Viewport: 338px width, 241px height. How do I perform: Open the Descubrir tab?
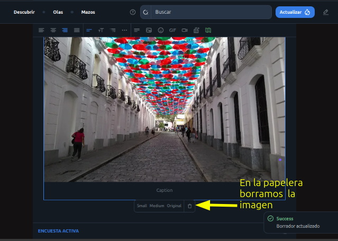tap(24, 12)
